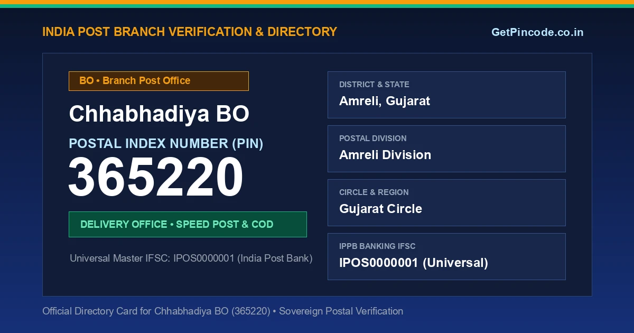Click the Universal Master IFSC text line
Screen dimensions: 634x333
pyautogui.click(x=191, y=258)
